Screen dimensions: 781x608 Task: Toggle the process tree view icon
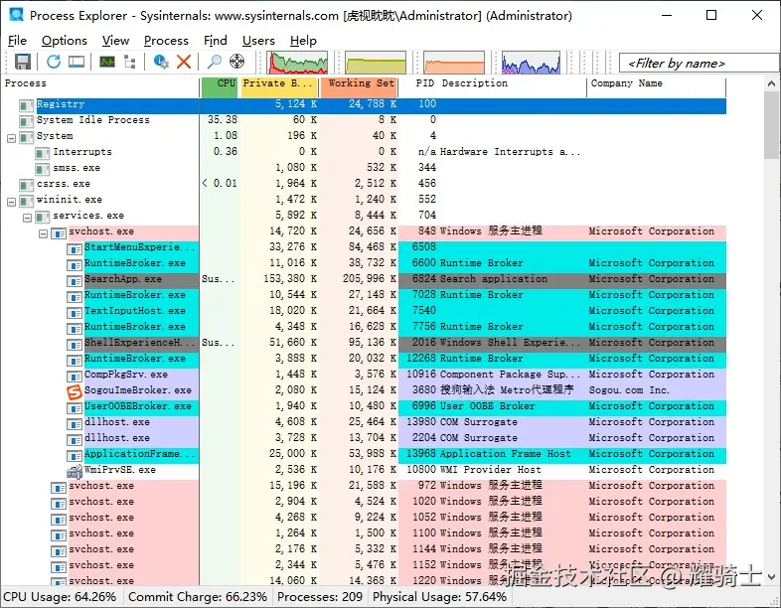(130, 62)
